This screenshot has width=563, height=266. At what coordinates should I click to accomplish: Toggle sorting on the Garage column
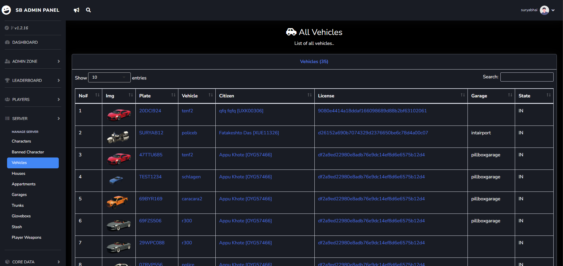510,95
